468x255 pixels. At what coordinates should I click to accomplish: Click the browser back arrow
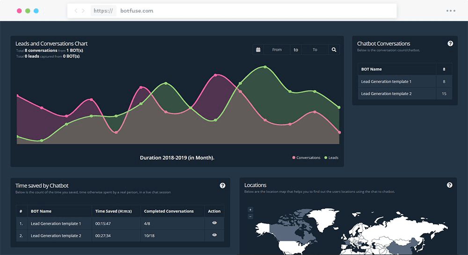tap(76, 11)
